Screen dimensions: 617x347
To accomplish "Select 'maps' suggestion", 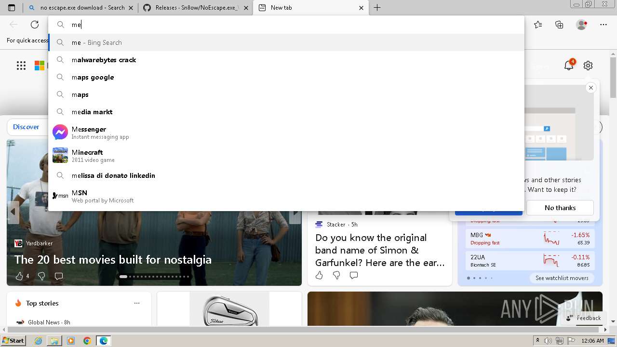I will coord(286,94).
